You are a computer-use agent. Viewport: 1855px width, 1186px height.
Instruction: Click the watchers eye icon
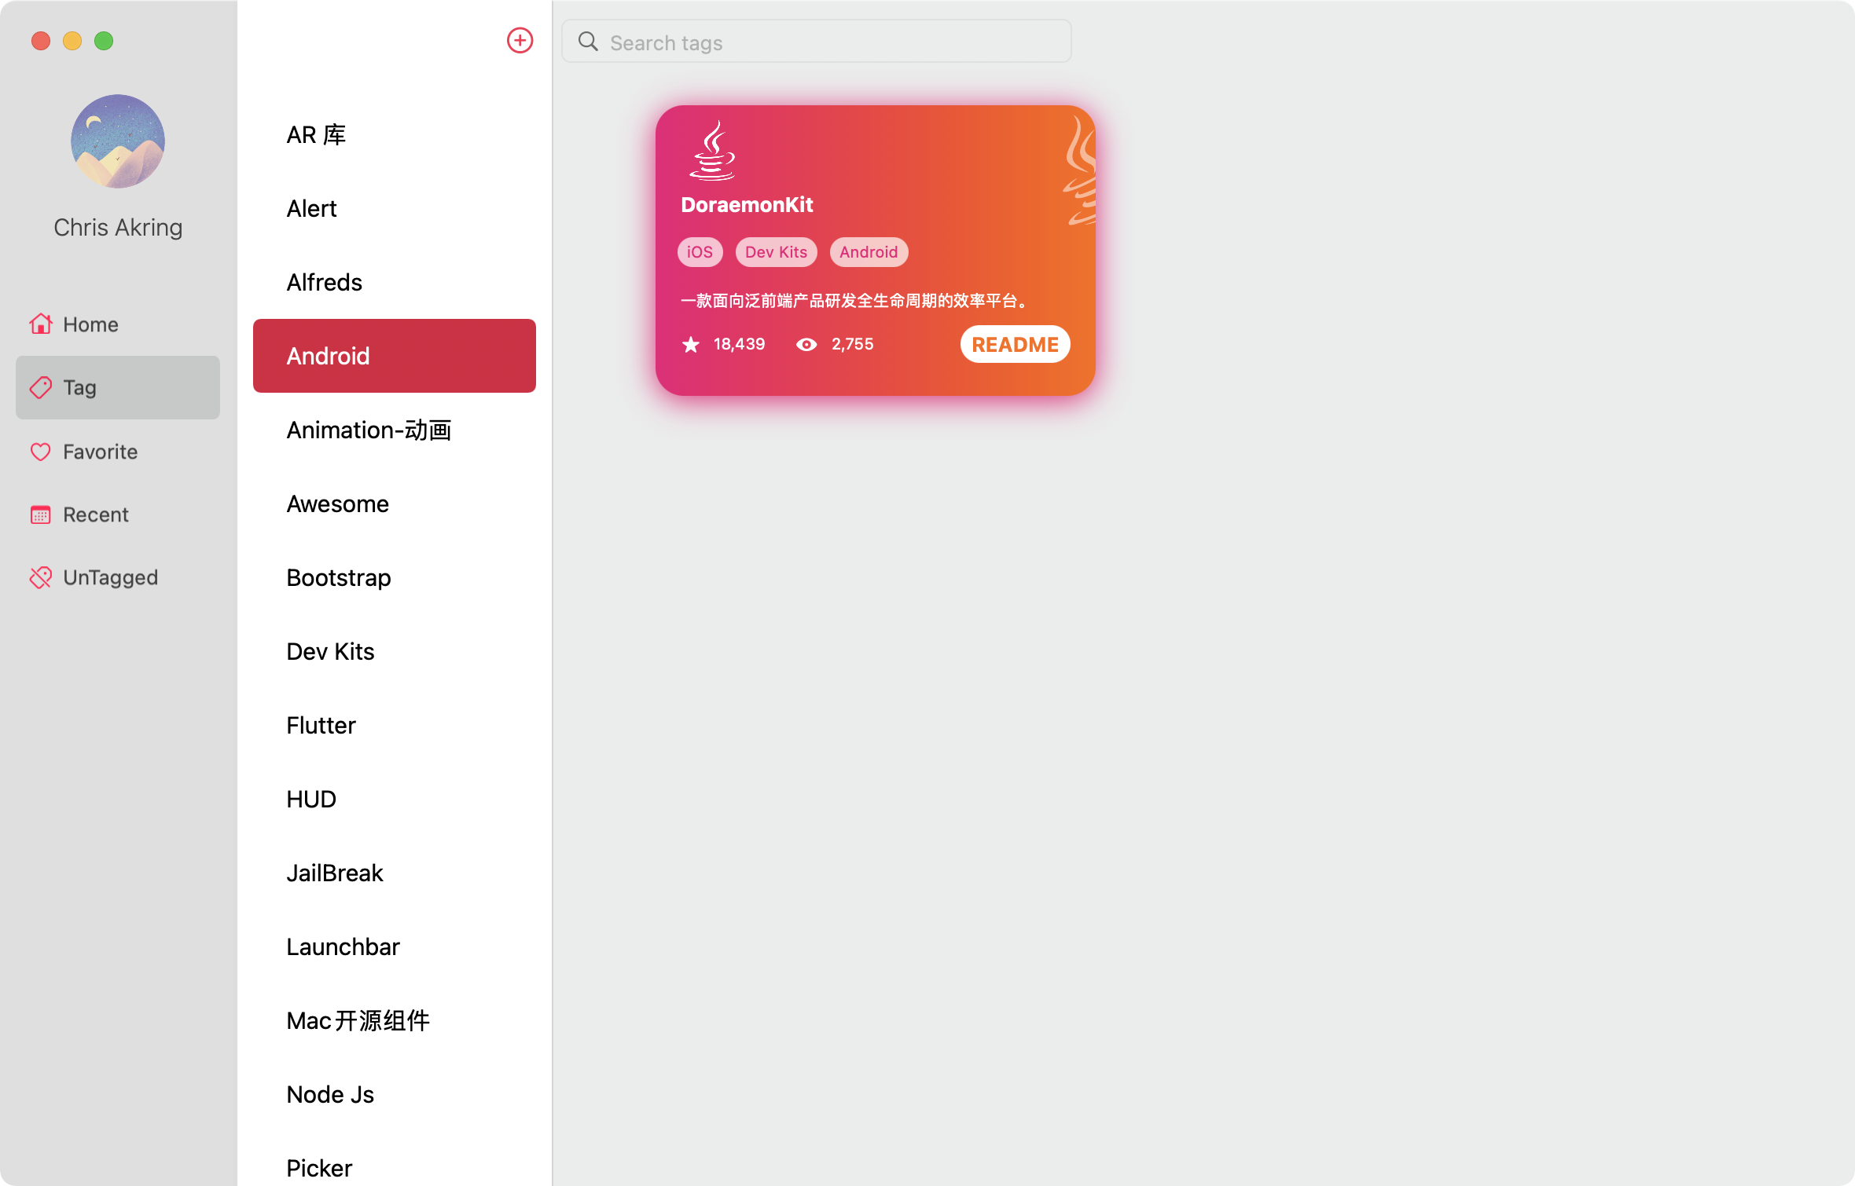point(806,344)
